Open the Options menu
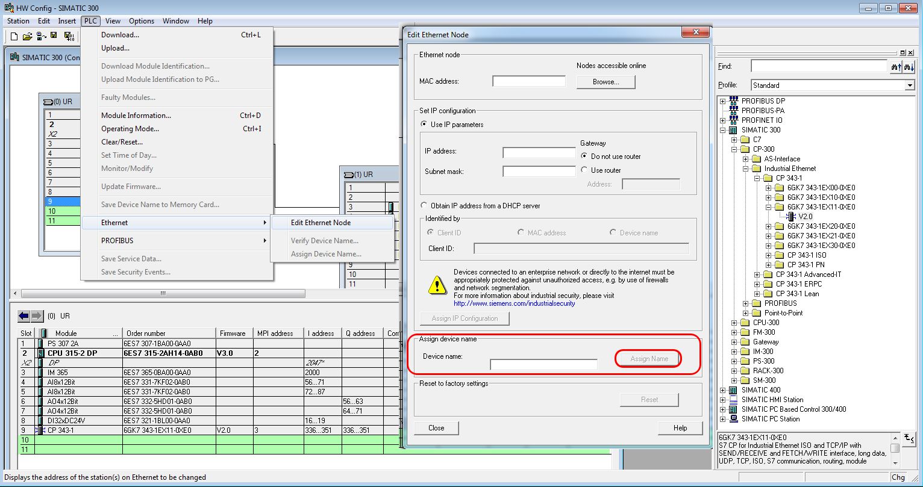This screenshot has height=487, width=923. tap(142, 21)
